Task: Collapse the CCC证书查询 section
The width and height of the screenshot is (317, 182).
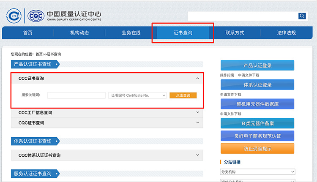Action: click(197, 79)
